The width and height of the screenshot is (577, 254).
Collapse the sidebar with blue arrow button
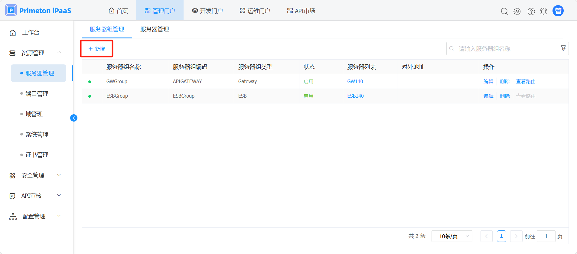[74, 118]
